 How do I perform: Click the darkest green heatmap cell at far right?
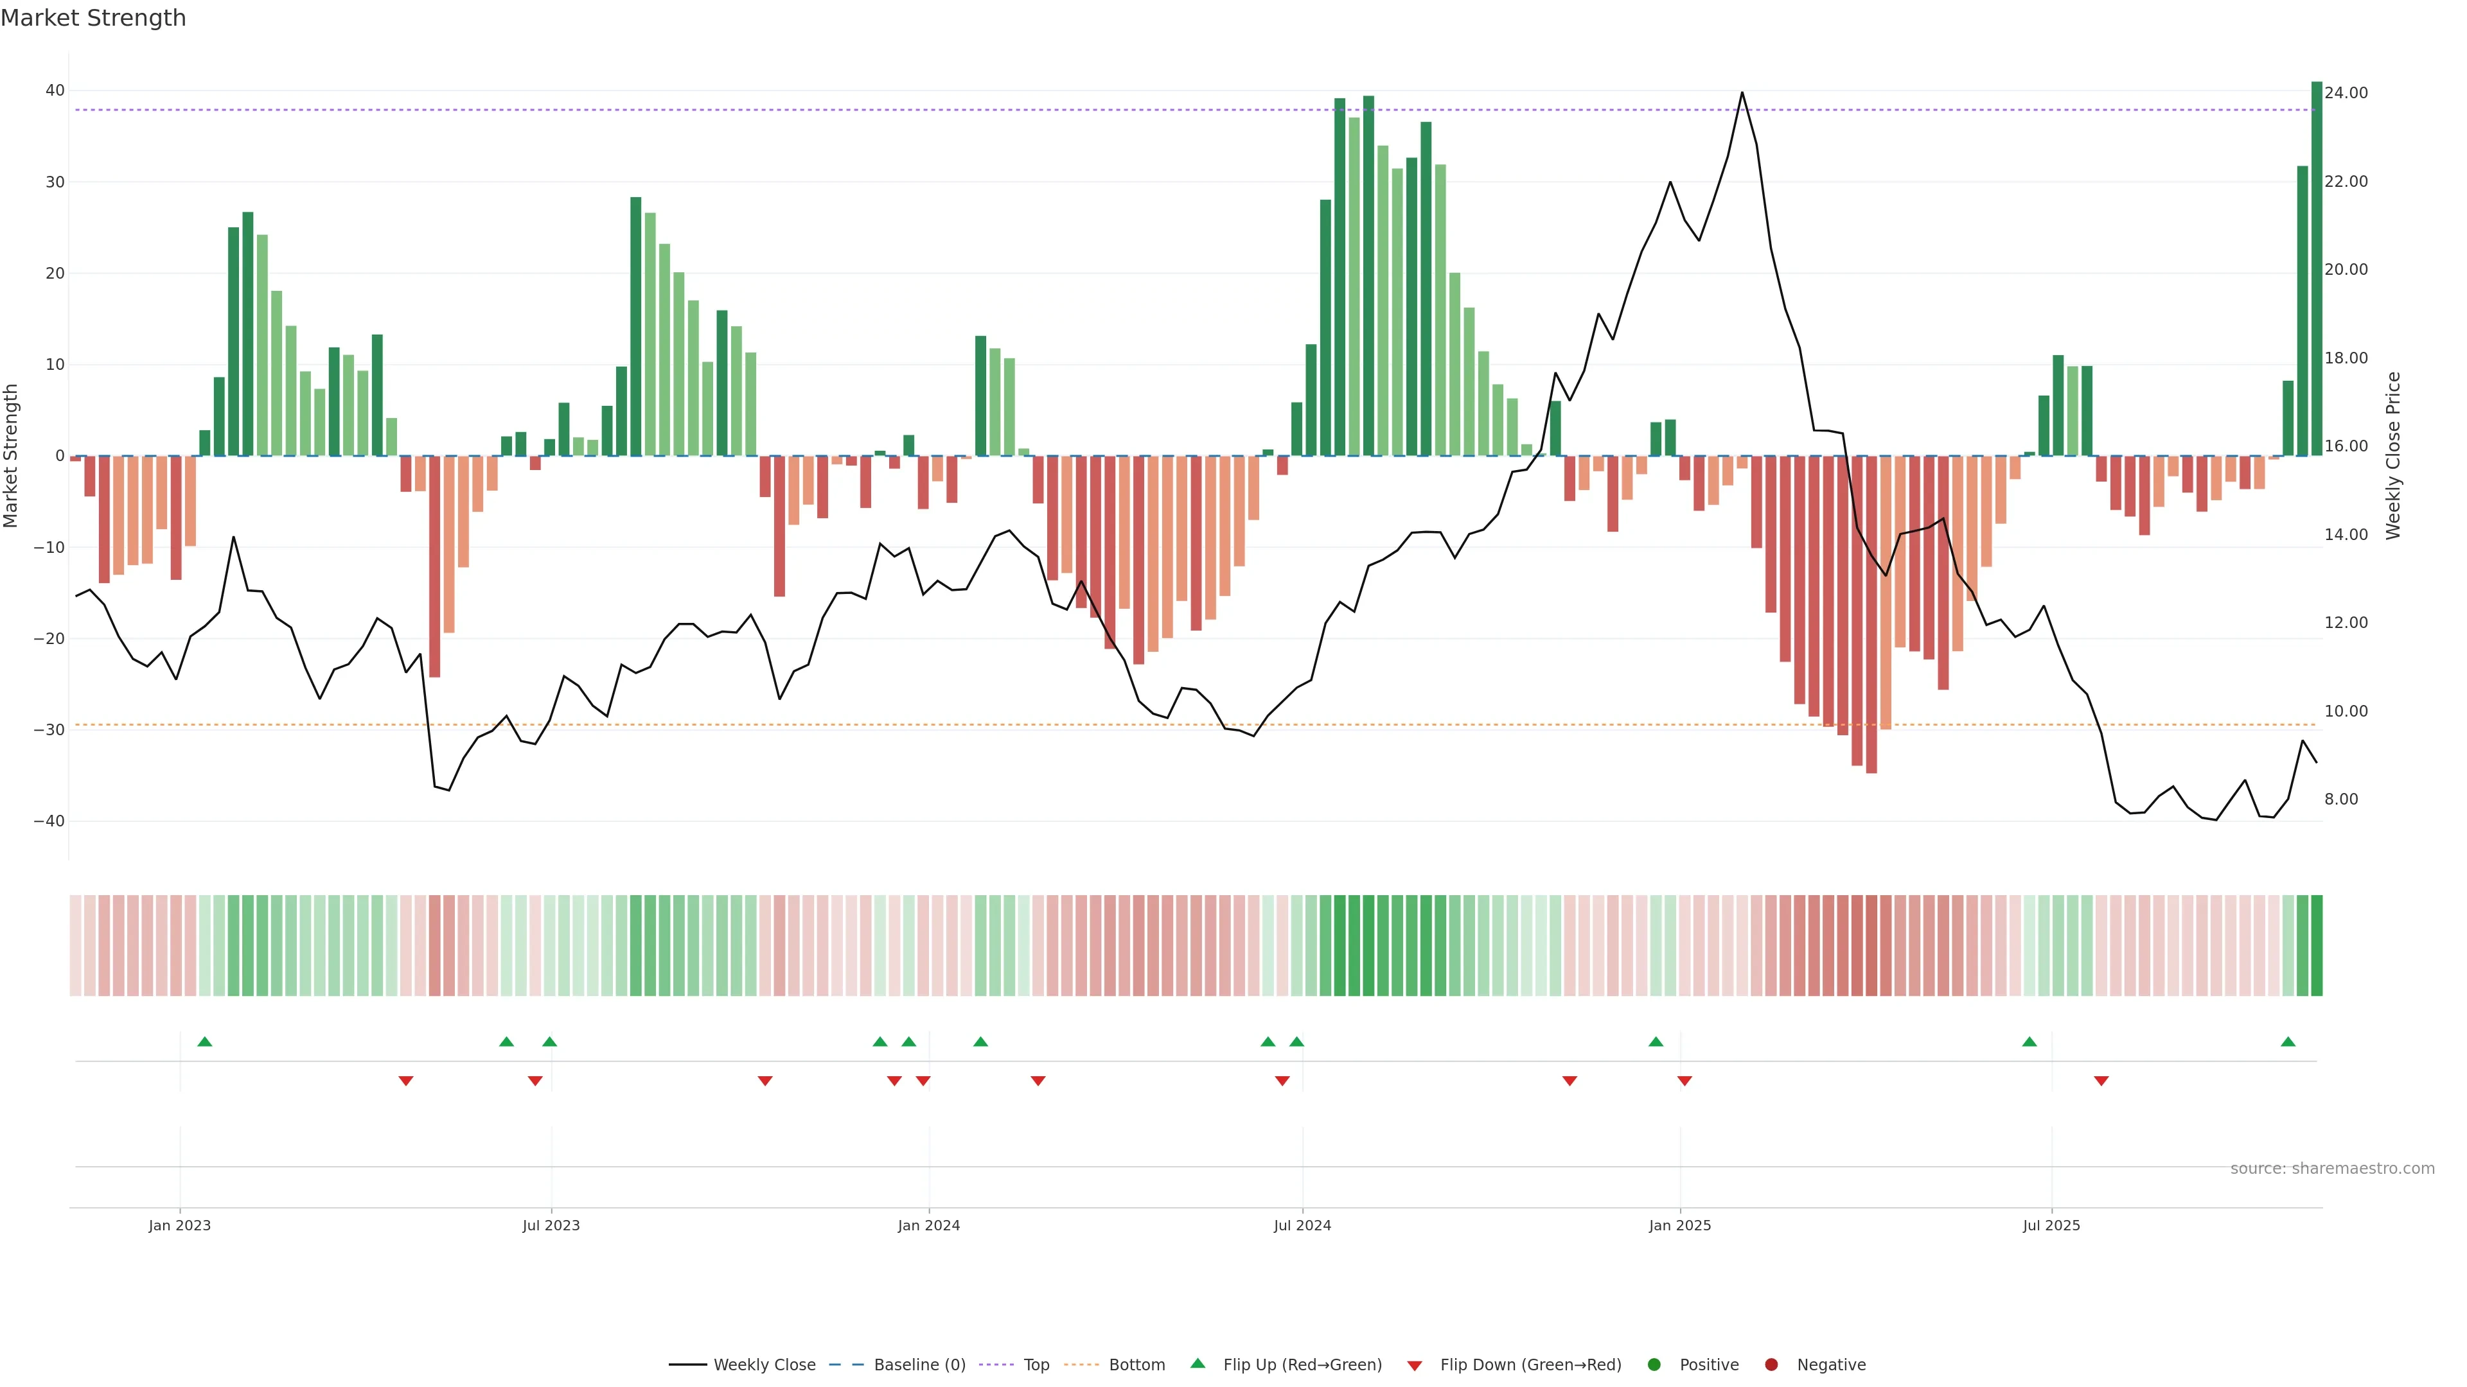coord(2315,945)
